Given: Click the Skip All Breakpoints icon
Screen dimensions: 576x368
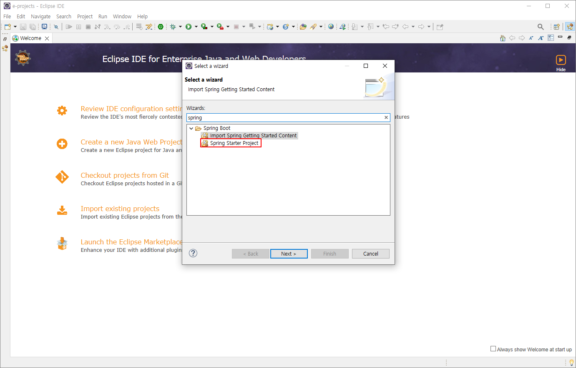Looking at the screenshot, I should (56, 27).
